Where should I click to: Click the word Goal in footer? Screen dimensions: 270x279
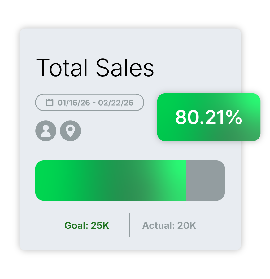76,225
